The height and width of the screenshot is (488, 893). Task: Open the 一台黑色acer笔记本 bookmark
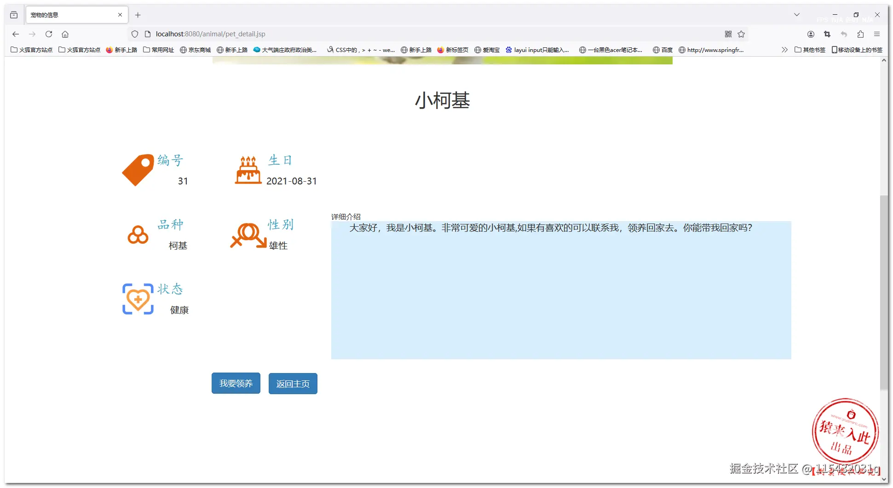tap(611, 50)
